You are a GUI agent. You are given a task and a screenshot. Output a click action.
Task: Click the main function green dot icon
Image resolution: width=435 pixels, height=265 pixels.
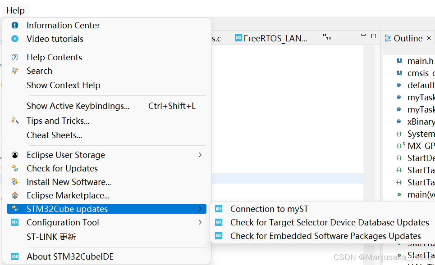point(399,195)
